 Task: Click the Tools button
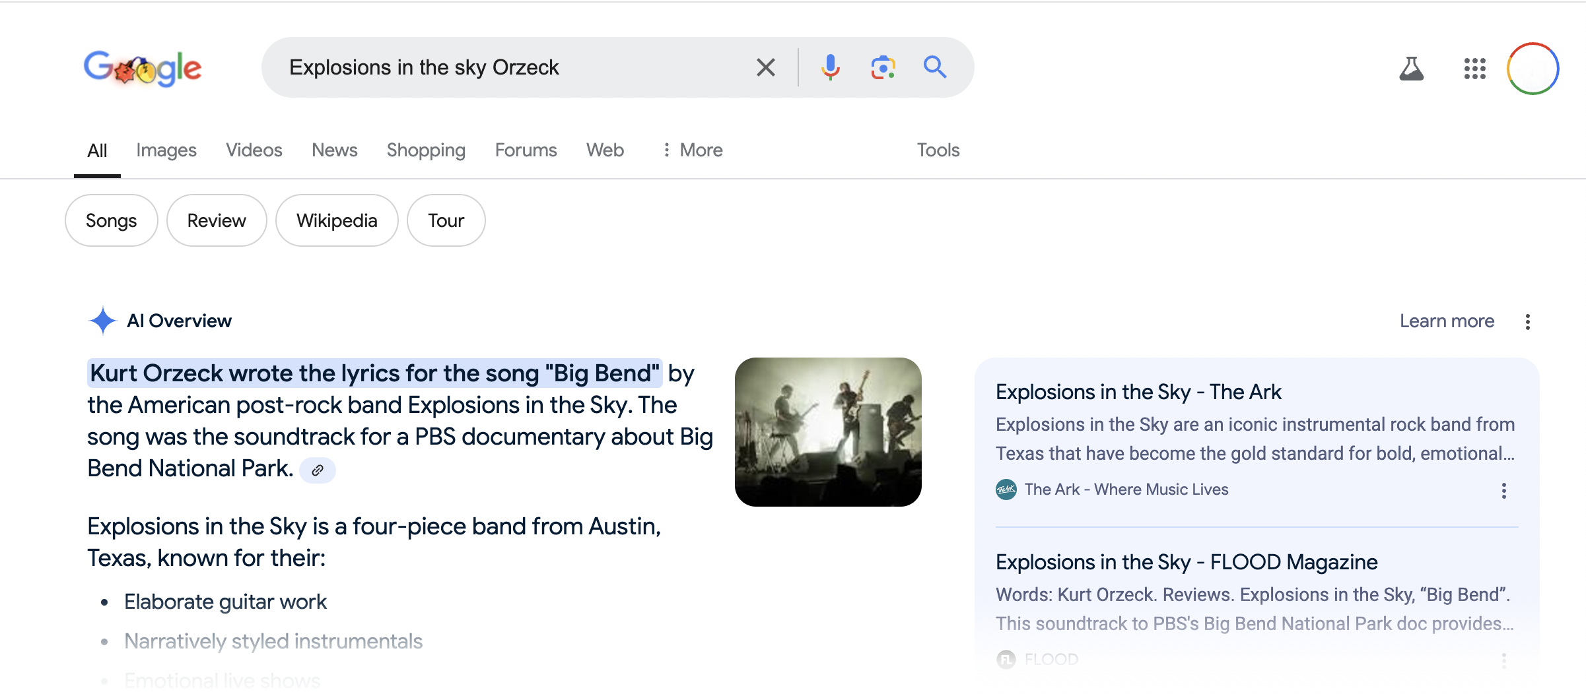point(938,150)
